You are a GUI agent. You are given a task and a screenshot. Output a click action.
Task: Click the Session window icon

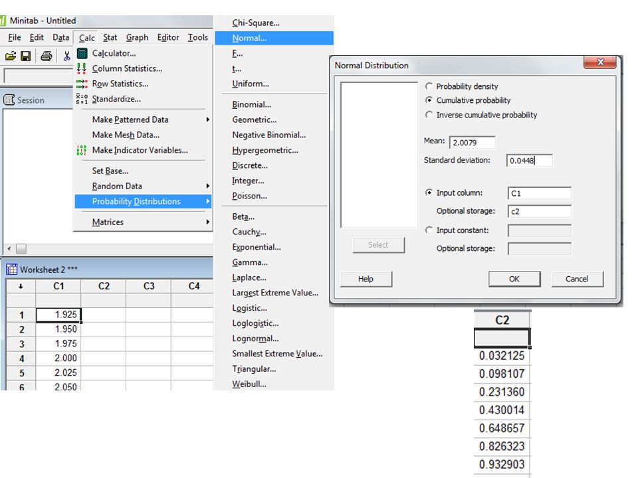tap(9, 100)
